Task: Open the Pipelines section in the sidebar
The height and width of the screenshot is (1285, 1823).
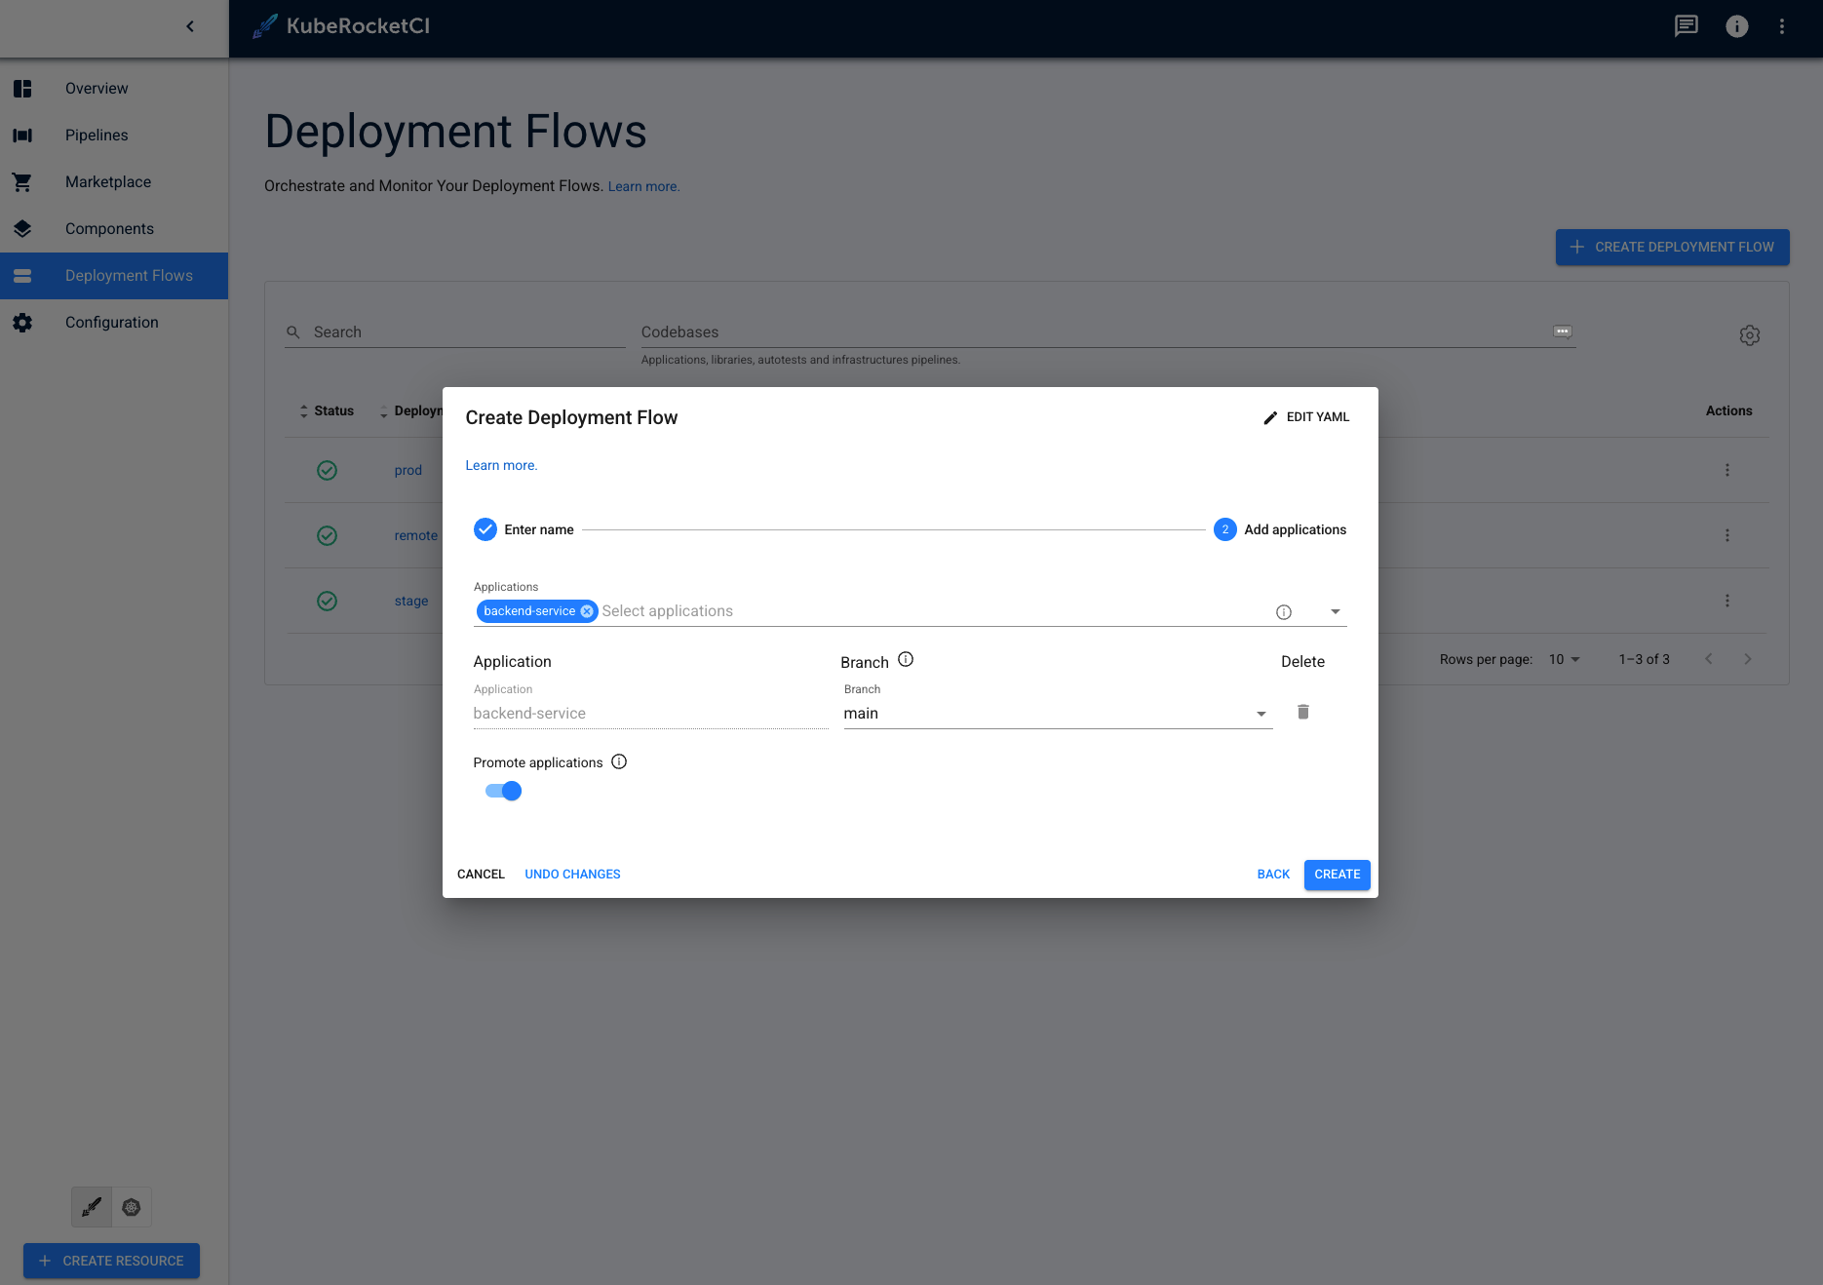Action: coord(97,135)
